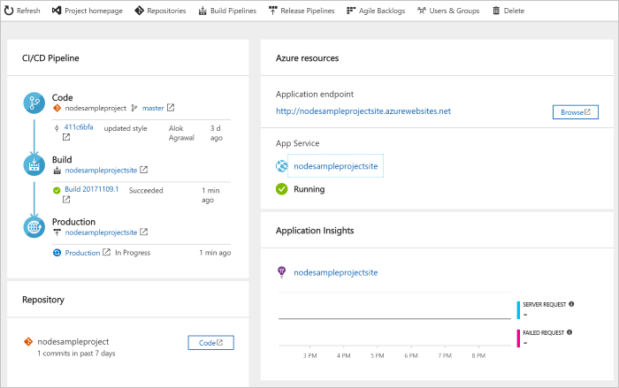Click the Code stage circle icon
The image size is (619, 388).
point(35,103)
